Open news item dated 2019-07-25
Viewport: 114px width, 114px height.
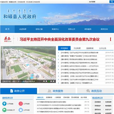pyautogui.click(x=79, y=53)
